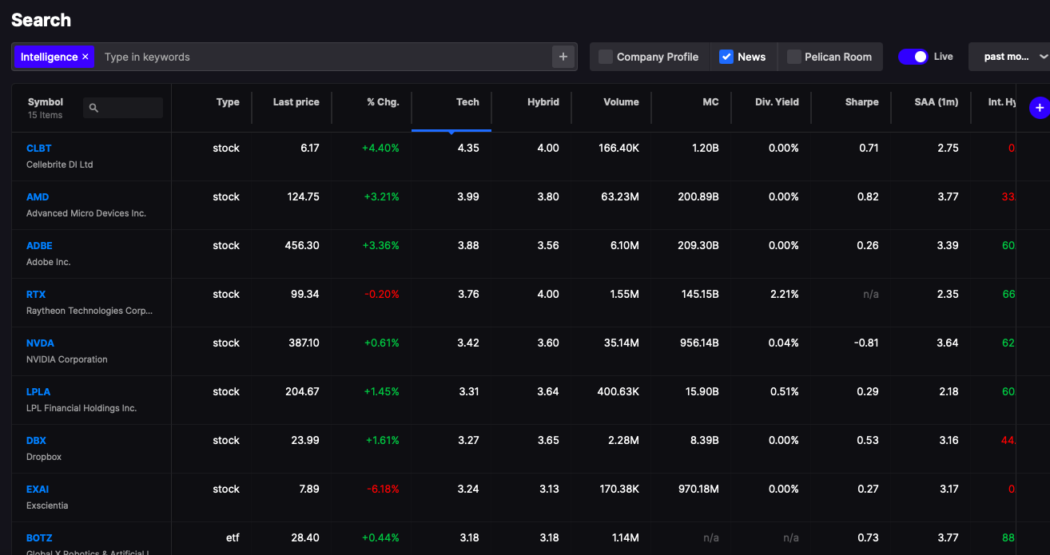Click the '15 Items' count label

point(45,116)
